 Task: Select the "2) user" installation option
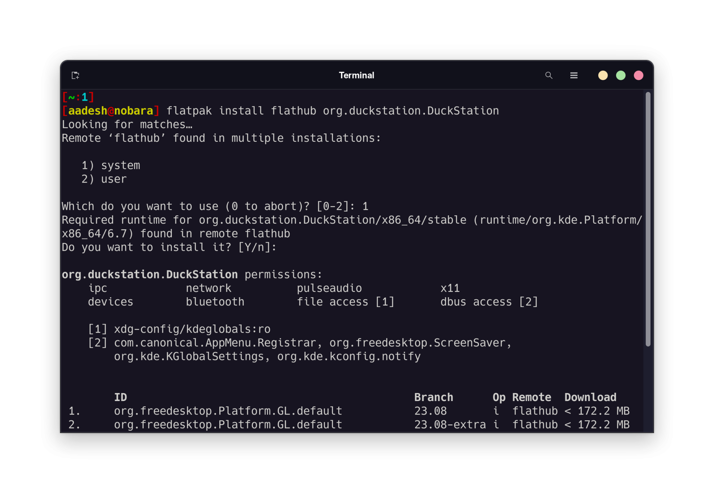(104, 179)
